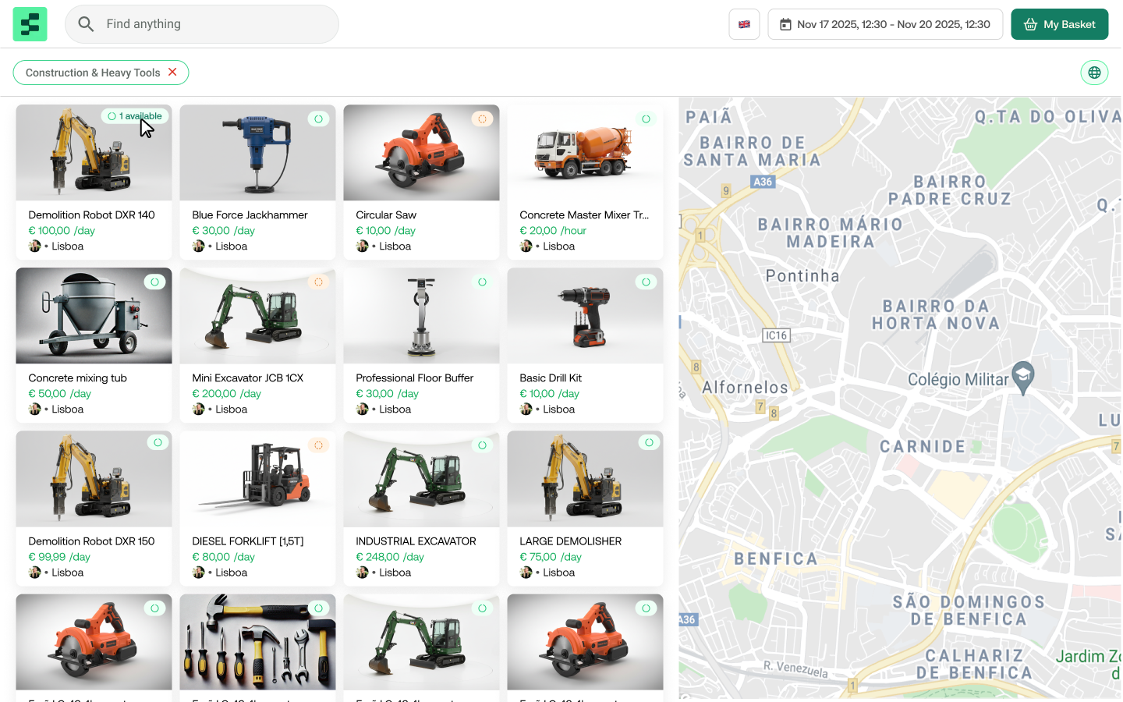Remove the Construction & Heavy Tools filter

tap(172, 72)
